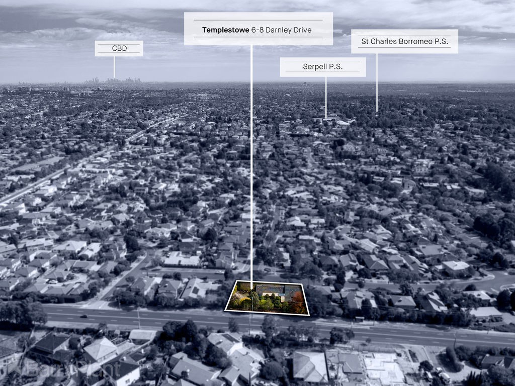
Task: Click the Serpell P.S. label
Action: click(x=322, y=67)
